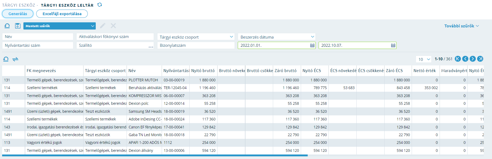The image size is (492, 159).
Task: Edit the saved filter with the pencil icon
Action: [103, 26]
